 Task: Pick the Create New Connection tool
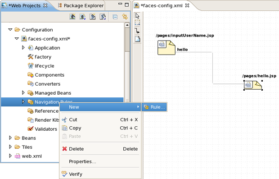click(137, 31)
